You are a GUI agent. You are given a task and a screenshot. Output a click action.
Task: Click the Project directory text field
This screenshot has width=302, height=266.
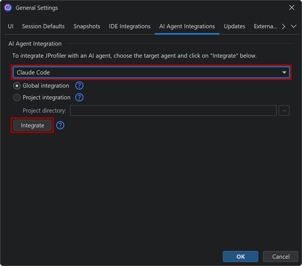173,111
